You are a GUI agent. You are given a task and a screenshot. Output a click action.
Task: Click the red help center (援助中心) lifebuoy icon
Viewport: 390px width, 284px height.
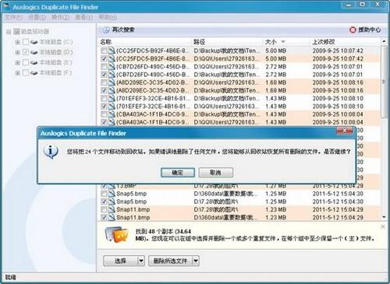pos(353,30)
